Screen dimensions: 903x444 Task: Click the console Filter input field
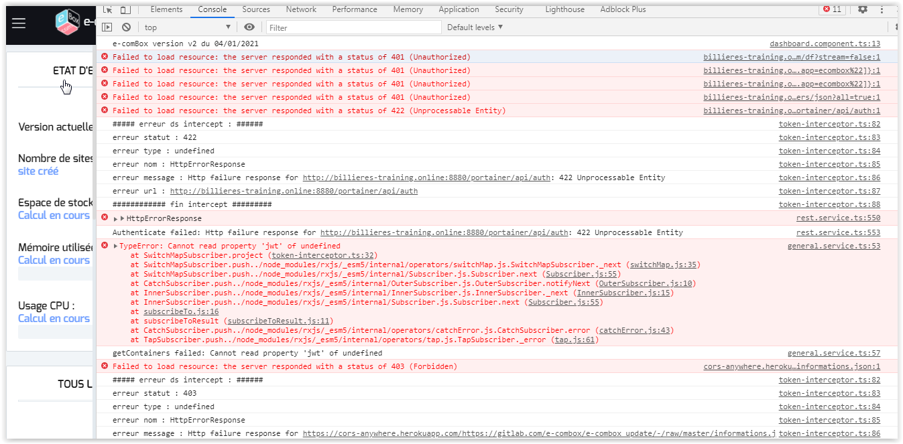[353, 27]
